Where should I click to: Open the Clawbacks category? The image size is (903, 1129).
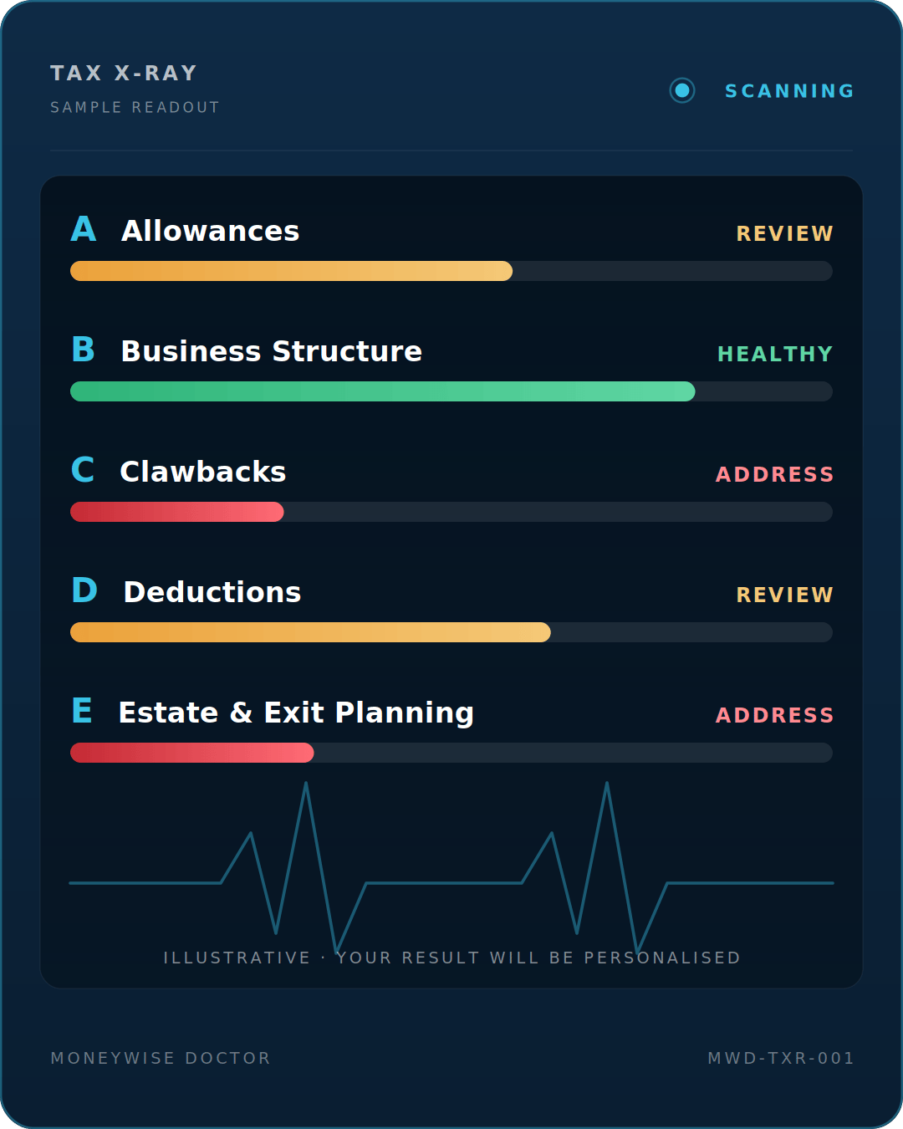203,472
